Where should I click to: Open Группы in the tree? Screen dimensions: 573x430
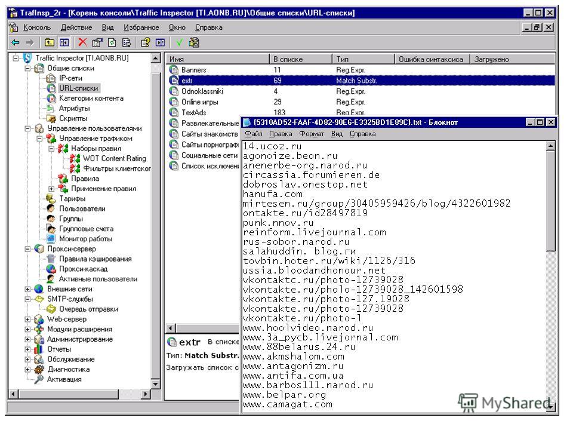click(71, 219)
